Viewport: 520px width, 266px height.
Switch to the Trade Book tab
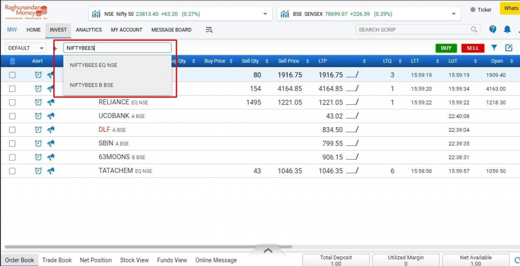click(x=57, y=260)
